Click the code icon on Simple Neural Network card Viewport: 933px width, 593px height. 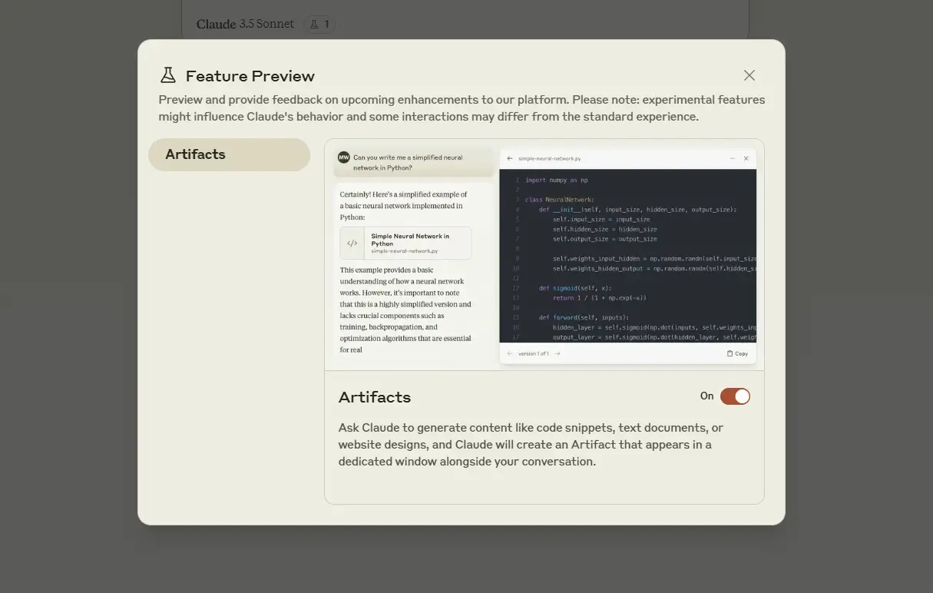coord(352,243)
